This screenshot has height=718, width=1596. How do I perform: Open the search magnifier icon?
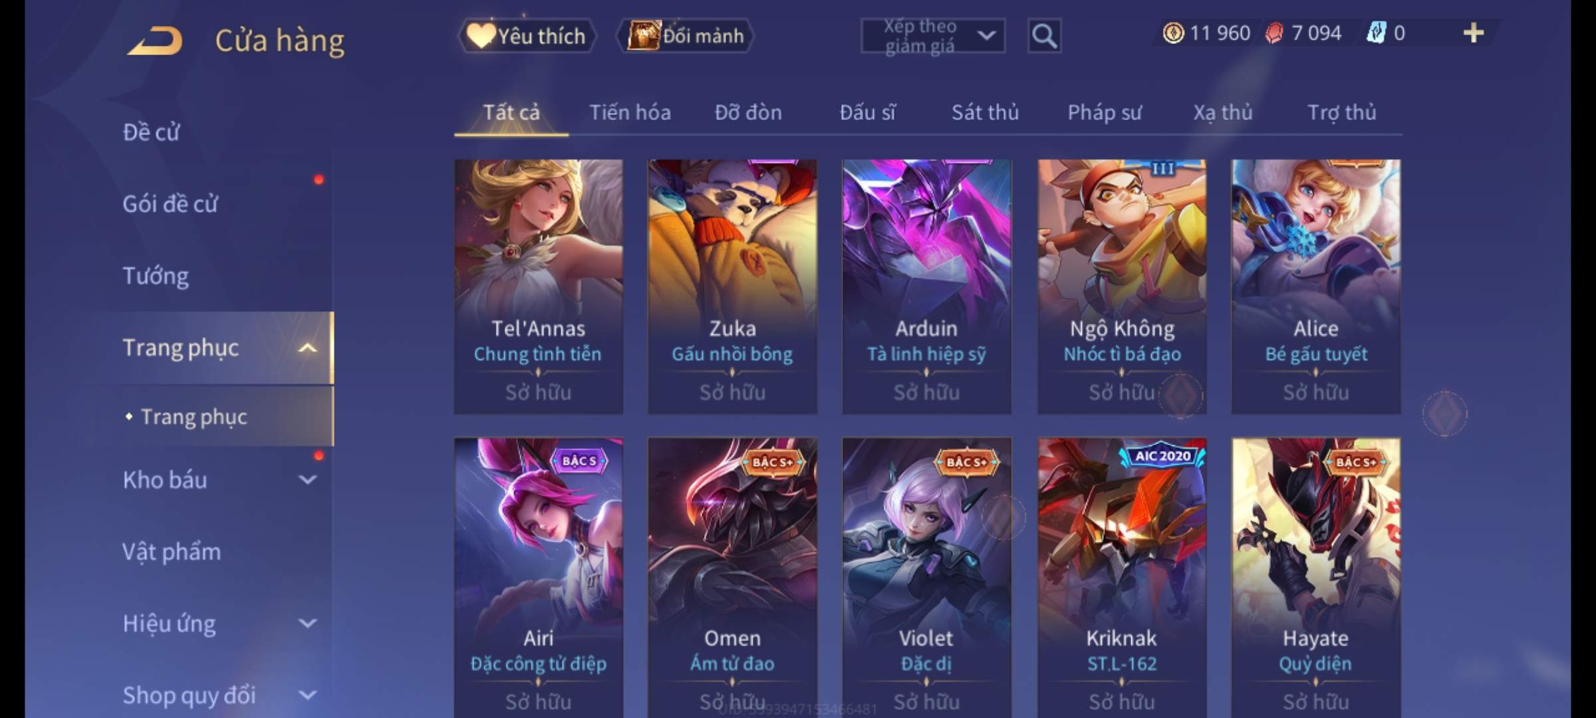(x=1044, y=36)
